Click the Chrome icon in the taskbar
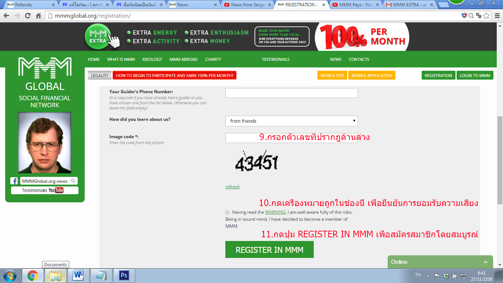The width and height of the screenshot is (503, 283). pos(33,276)
